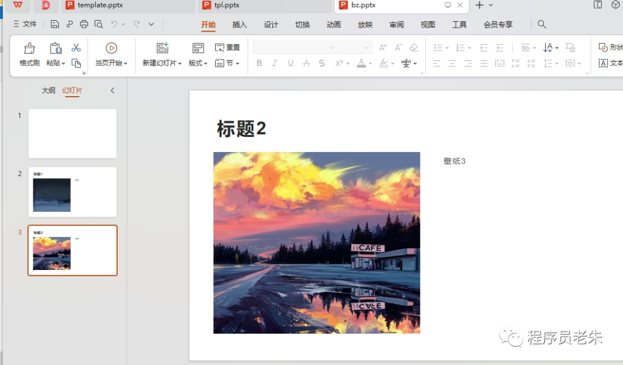
Task: Open the Animation (动画) ribbon tab
Action: click(334, 25)
